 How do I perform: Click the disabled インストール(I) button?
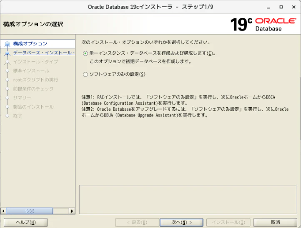tap(228, 223)
